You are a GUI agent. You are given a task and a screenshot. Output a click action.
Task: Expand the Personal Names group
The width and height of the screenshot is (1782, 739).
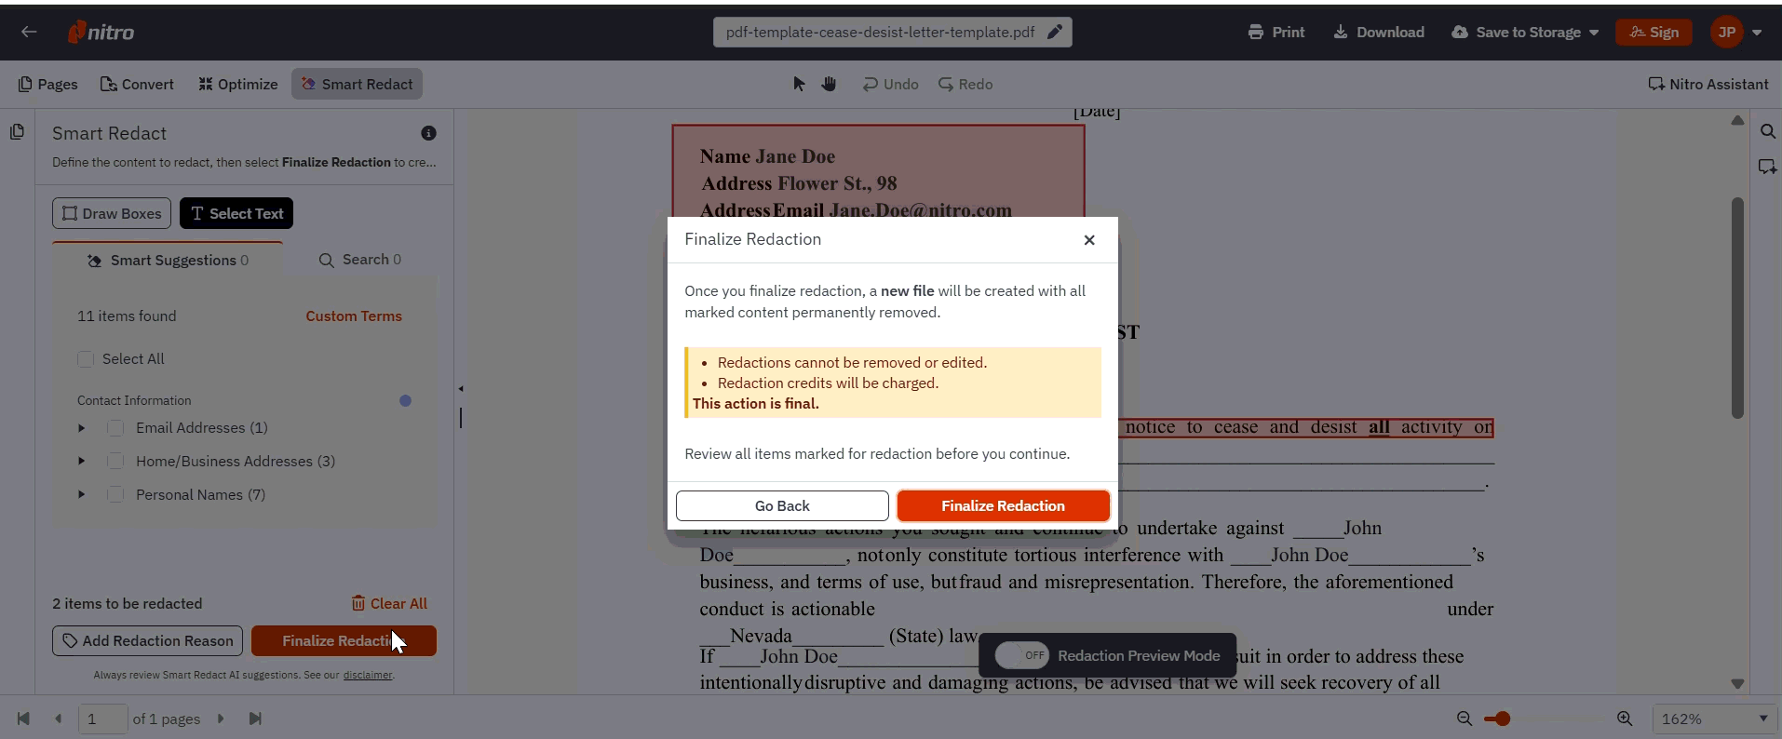[x=82, y=495]
